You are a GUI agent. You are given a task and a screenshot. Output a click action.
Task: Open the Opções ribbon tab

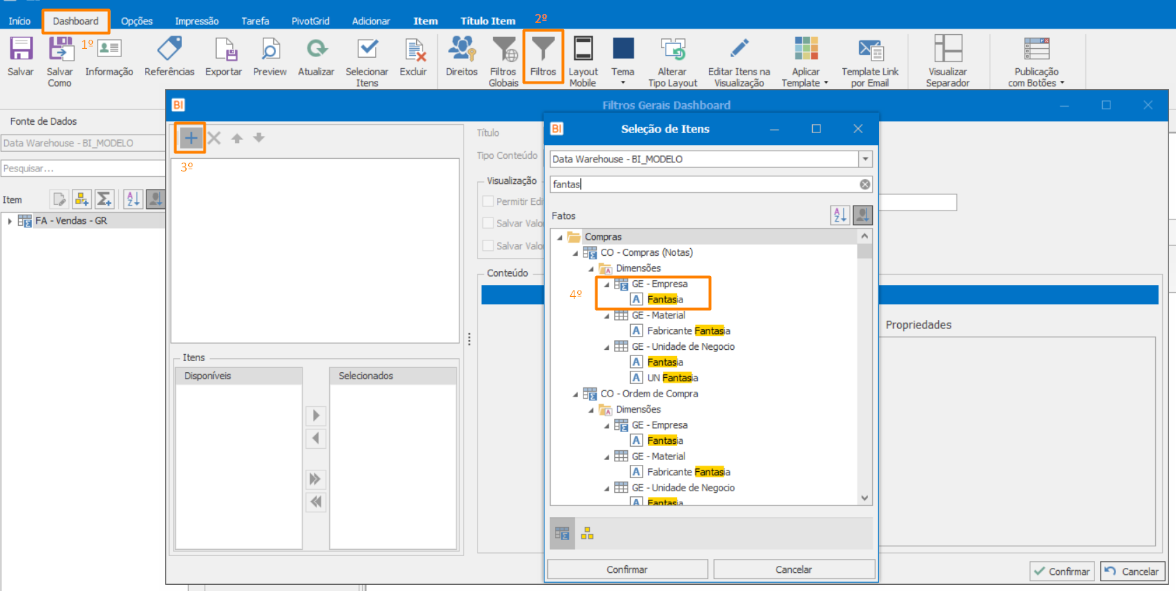click(137, 21)
